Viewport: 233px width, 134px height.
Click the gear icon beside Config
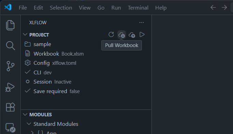coord(28,63)
